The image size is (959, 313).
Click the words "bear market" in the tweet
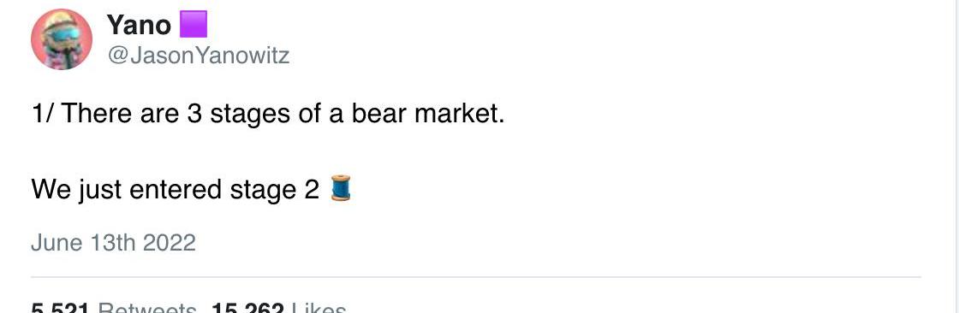tap(427, 114)
